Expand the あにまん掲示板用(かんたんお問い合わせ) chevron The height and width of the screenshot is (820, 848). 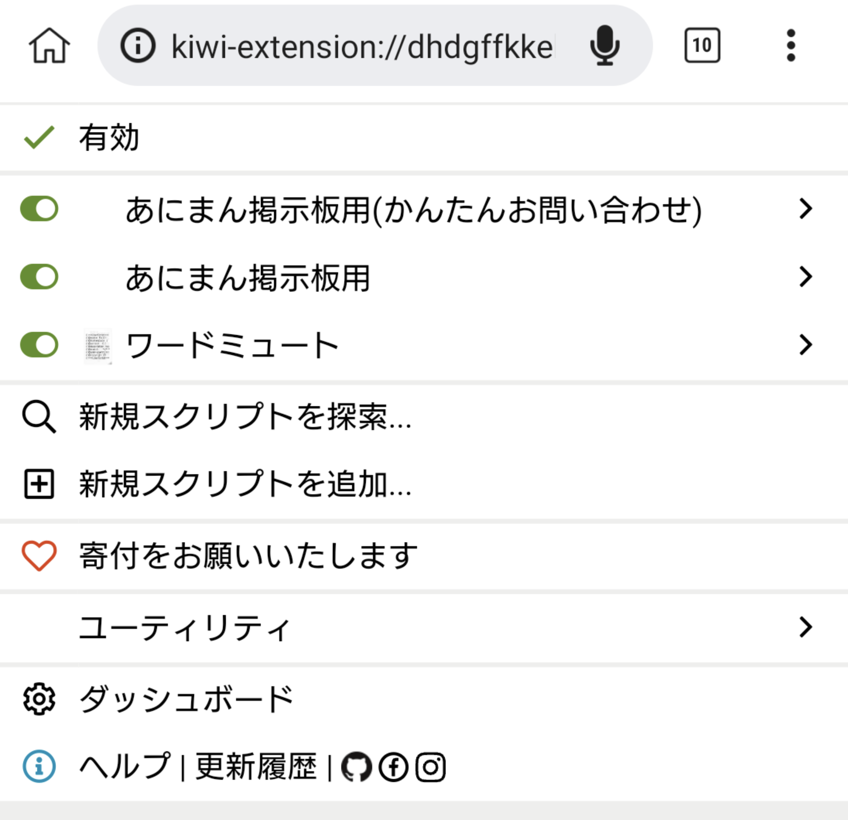click(805, 209)
